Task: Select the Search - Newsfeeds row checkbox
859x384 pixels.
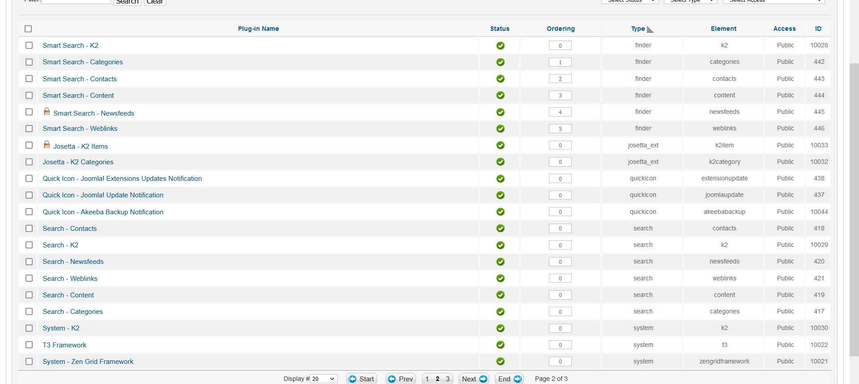Action: pos(29,262)
